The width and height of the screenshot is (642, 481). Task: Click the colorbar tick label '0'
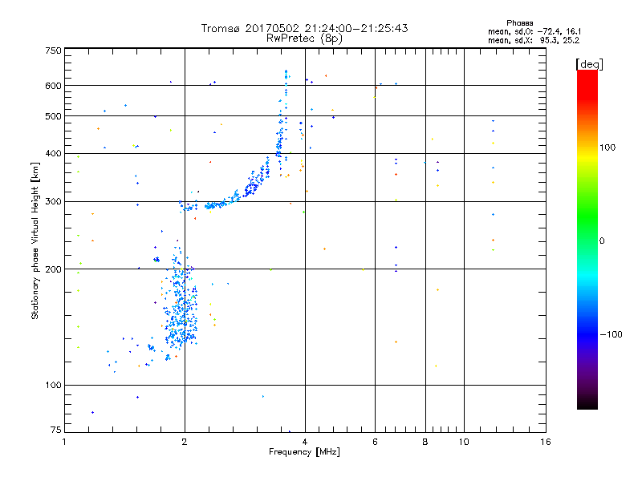coord(602,241)
